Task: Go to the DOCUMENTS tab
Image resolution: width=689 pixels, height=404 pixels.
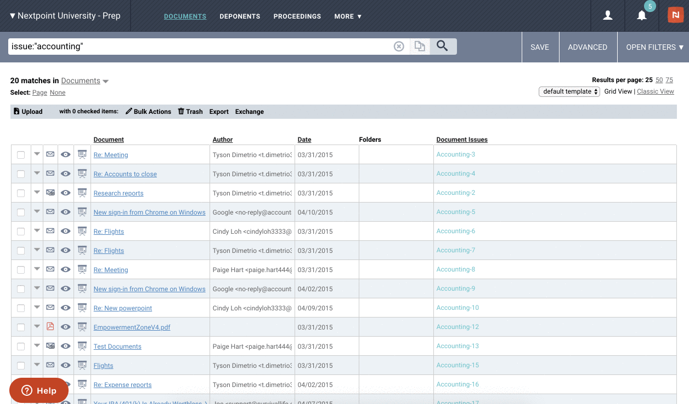Action: click(x=185, y=16)
